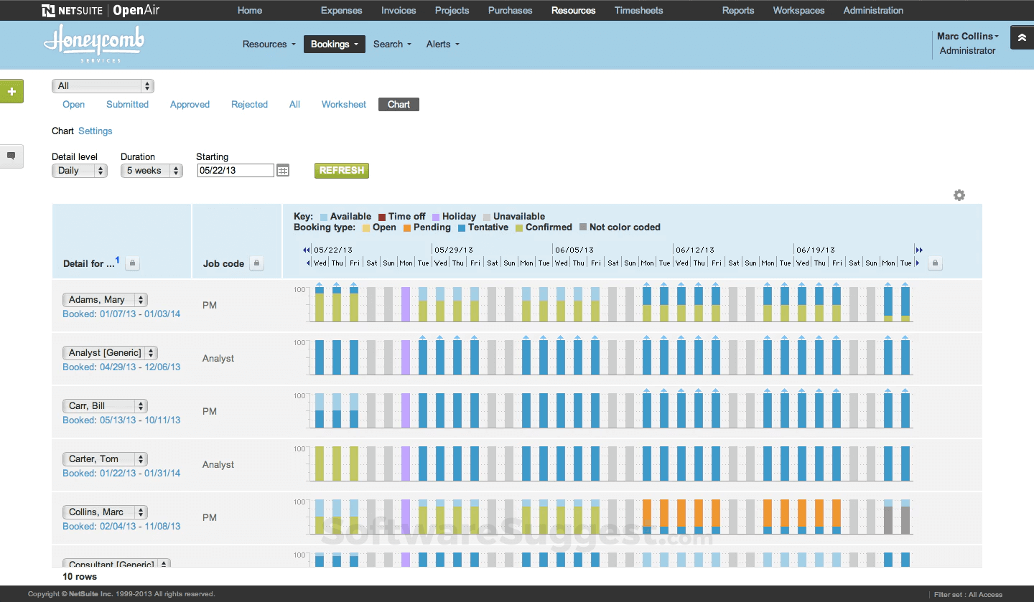
Task: Open the Bookings menu
Action: point(334,44)
